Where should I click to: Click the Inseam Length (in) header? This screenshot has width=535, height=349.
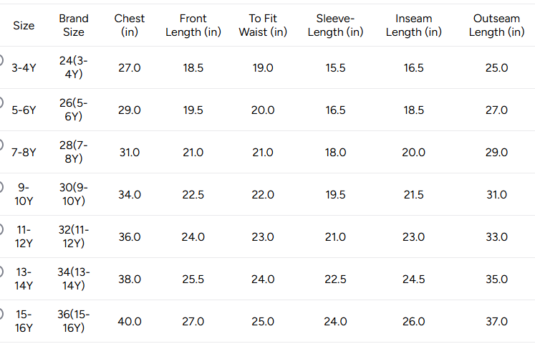pyautogui.click(x=413, y=25)
